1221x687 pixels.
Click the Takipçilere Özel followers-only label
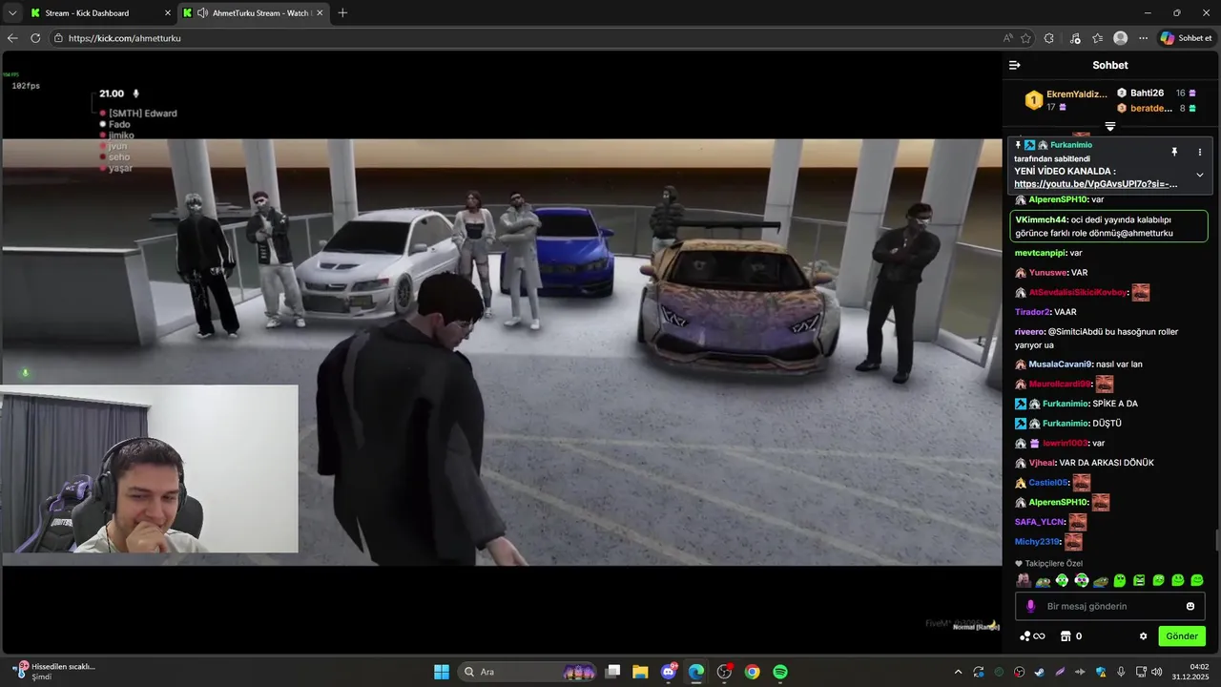1048,564
